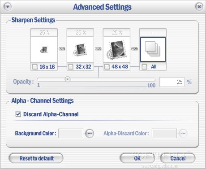Open Alpha-Discard Color picker ellipsis button
This screenshot has height=169, width=206.
[x=183, y=133]
